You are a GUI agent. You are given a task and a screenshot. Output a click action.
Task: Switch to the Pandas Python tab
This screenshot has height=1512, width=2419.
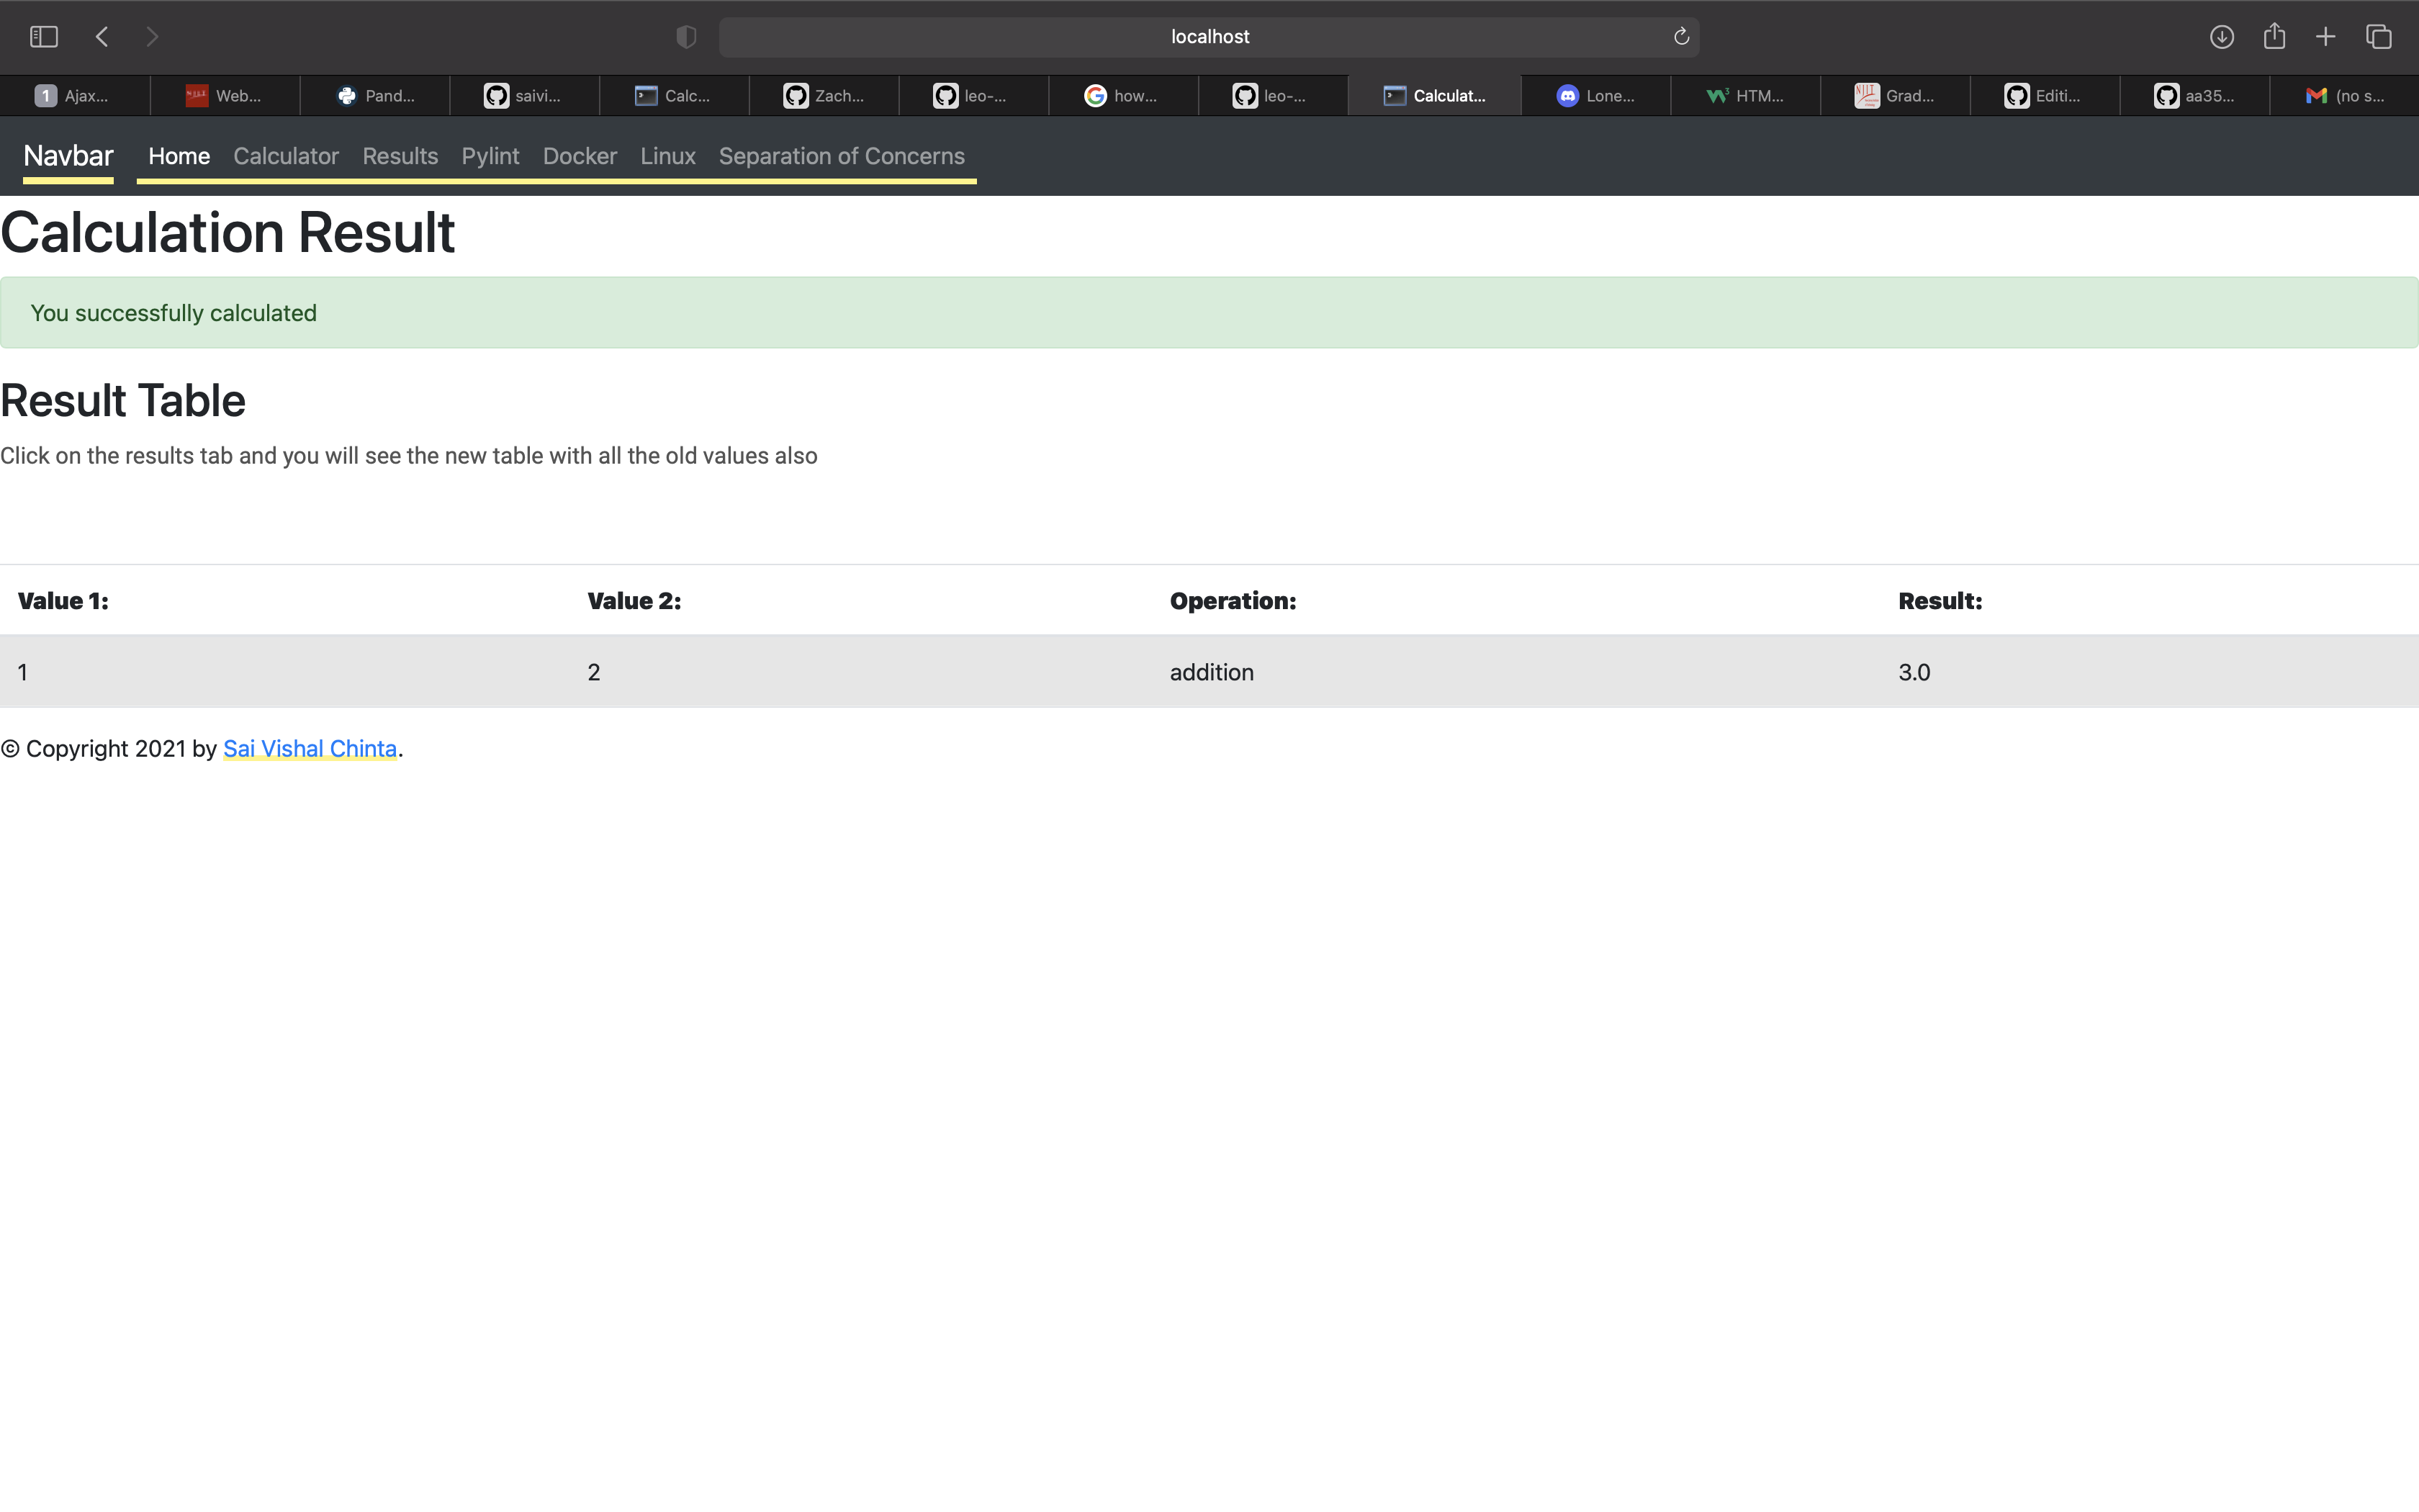pos(374,95)
